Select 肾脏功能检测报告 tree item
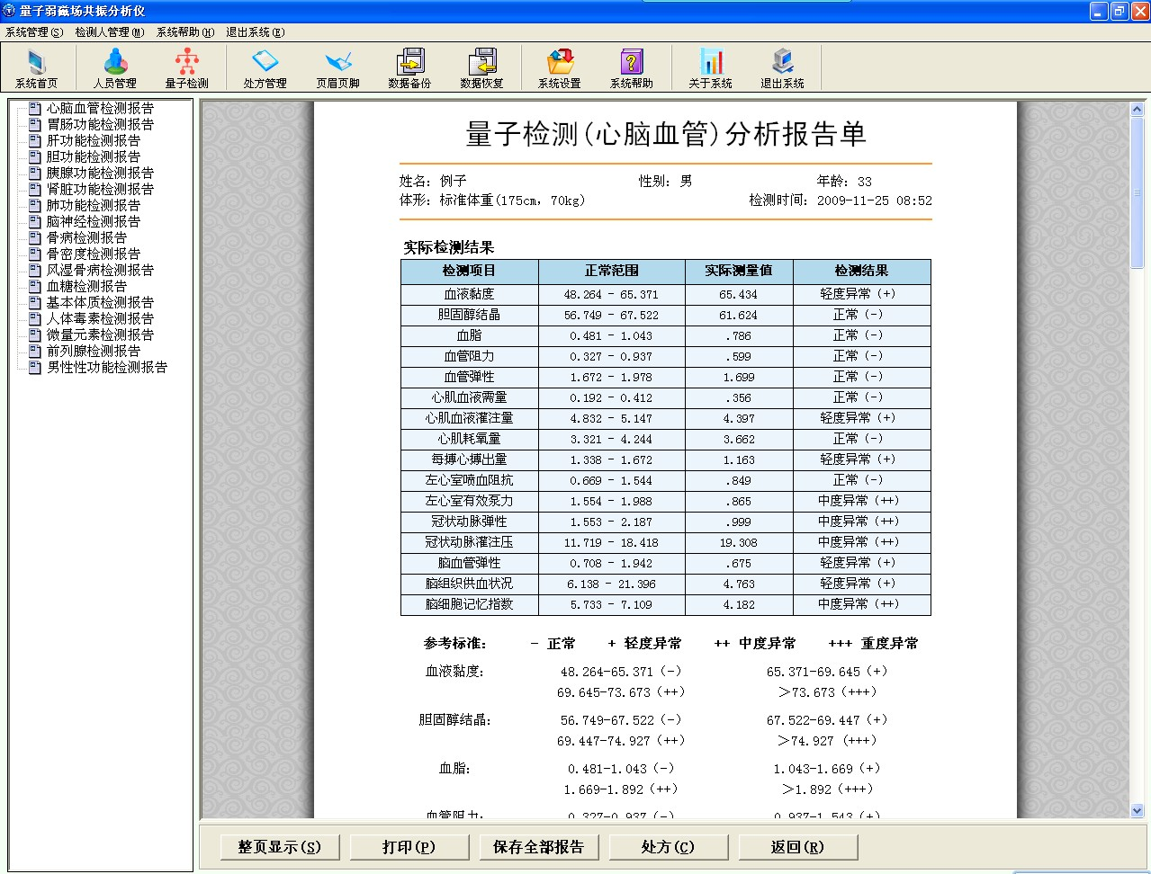Viewport: 1151px width, 874px height. 100,189
